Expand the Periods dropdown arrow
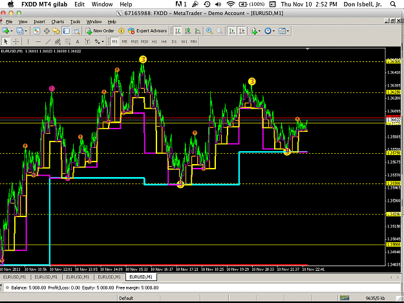 click(273, 31)
